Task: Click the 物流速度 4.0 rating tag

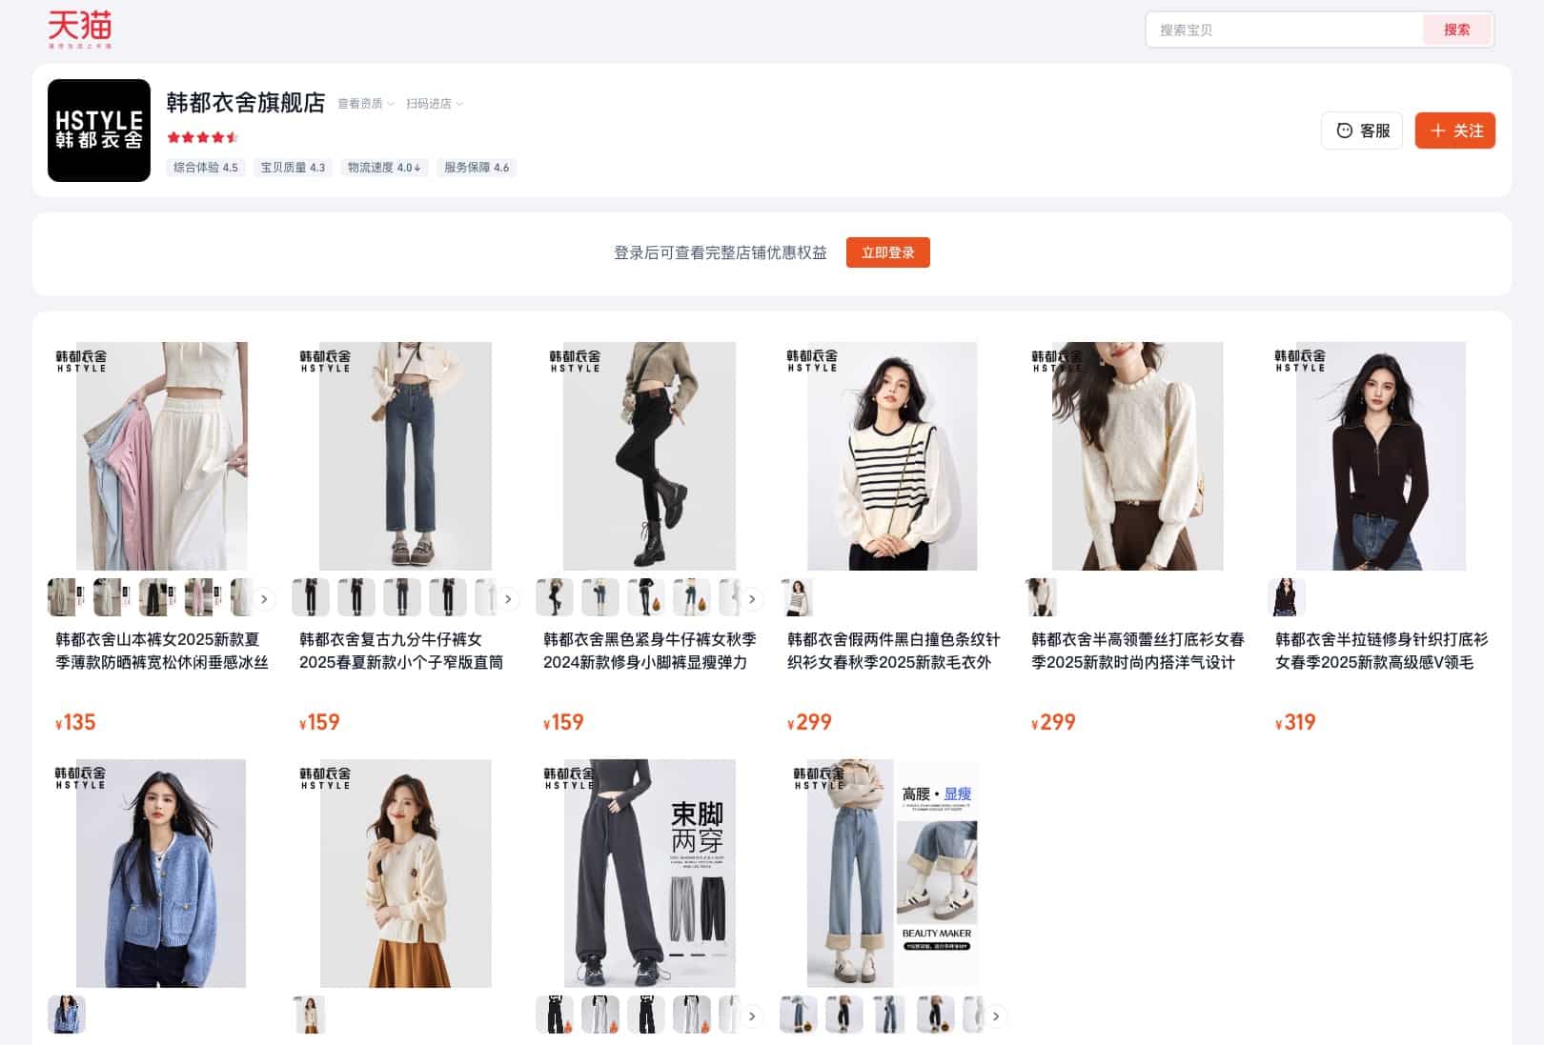Action: click(x=383, y=168)
